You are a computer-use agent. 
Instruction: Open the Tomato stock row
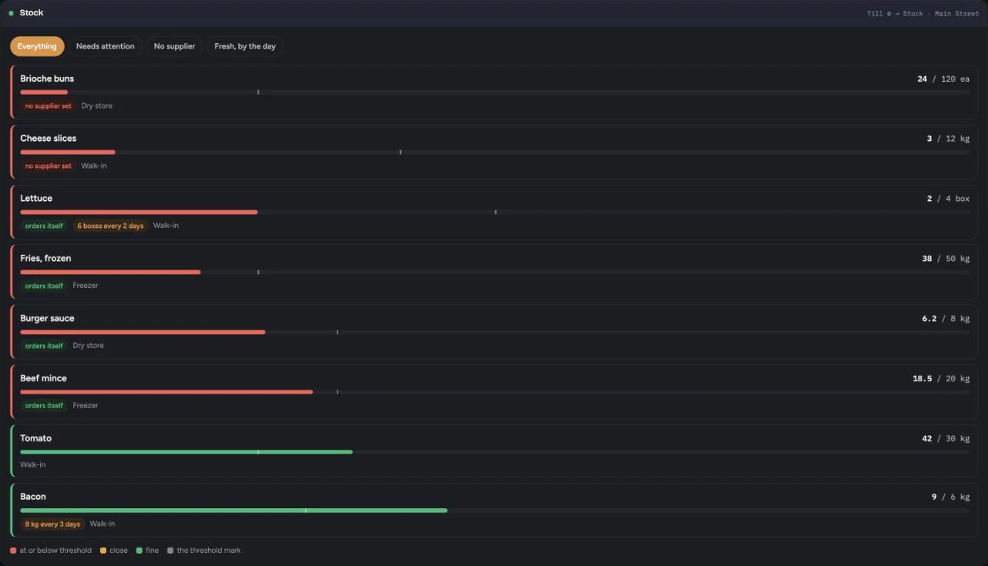click(x=494, y=450)
